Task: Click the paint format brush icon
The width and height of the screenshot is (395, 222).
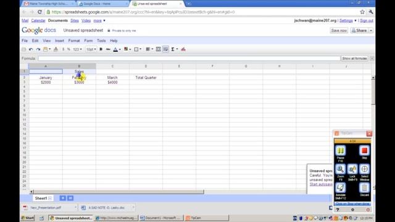Action: [56, 49]
